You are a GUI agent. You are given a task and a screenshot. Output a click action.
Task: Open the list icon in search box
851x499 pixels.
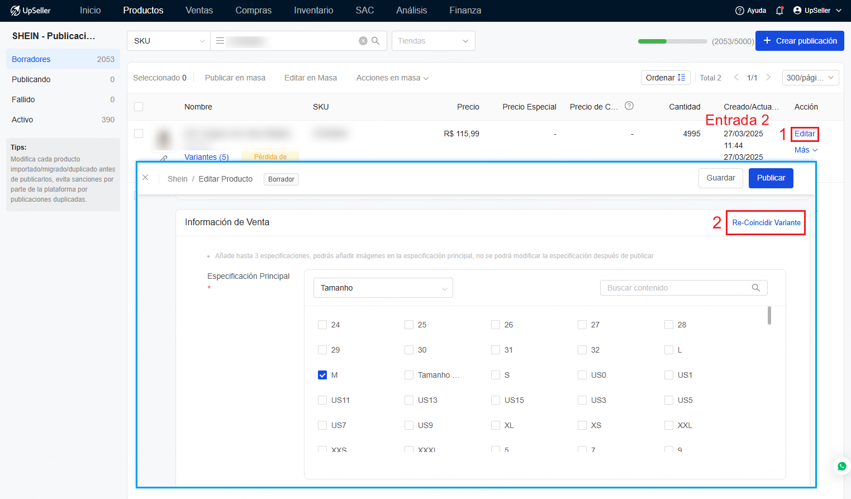220,41
